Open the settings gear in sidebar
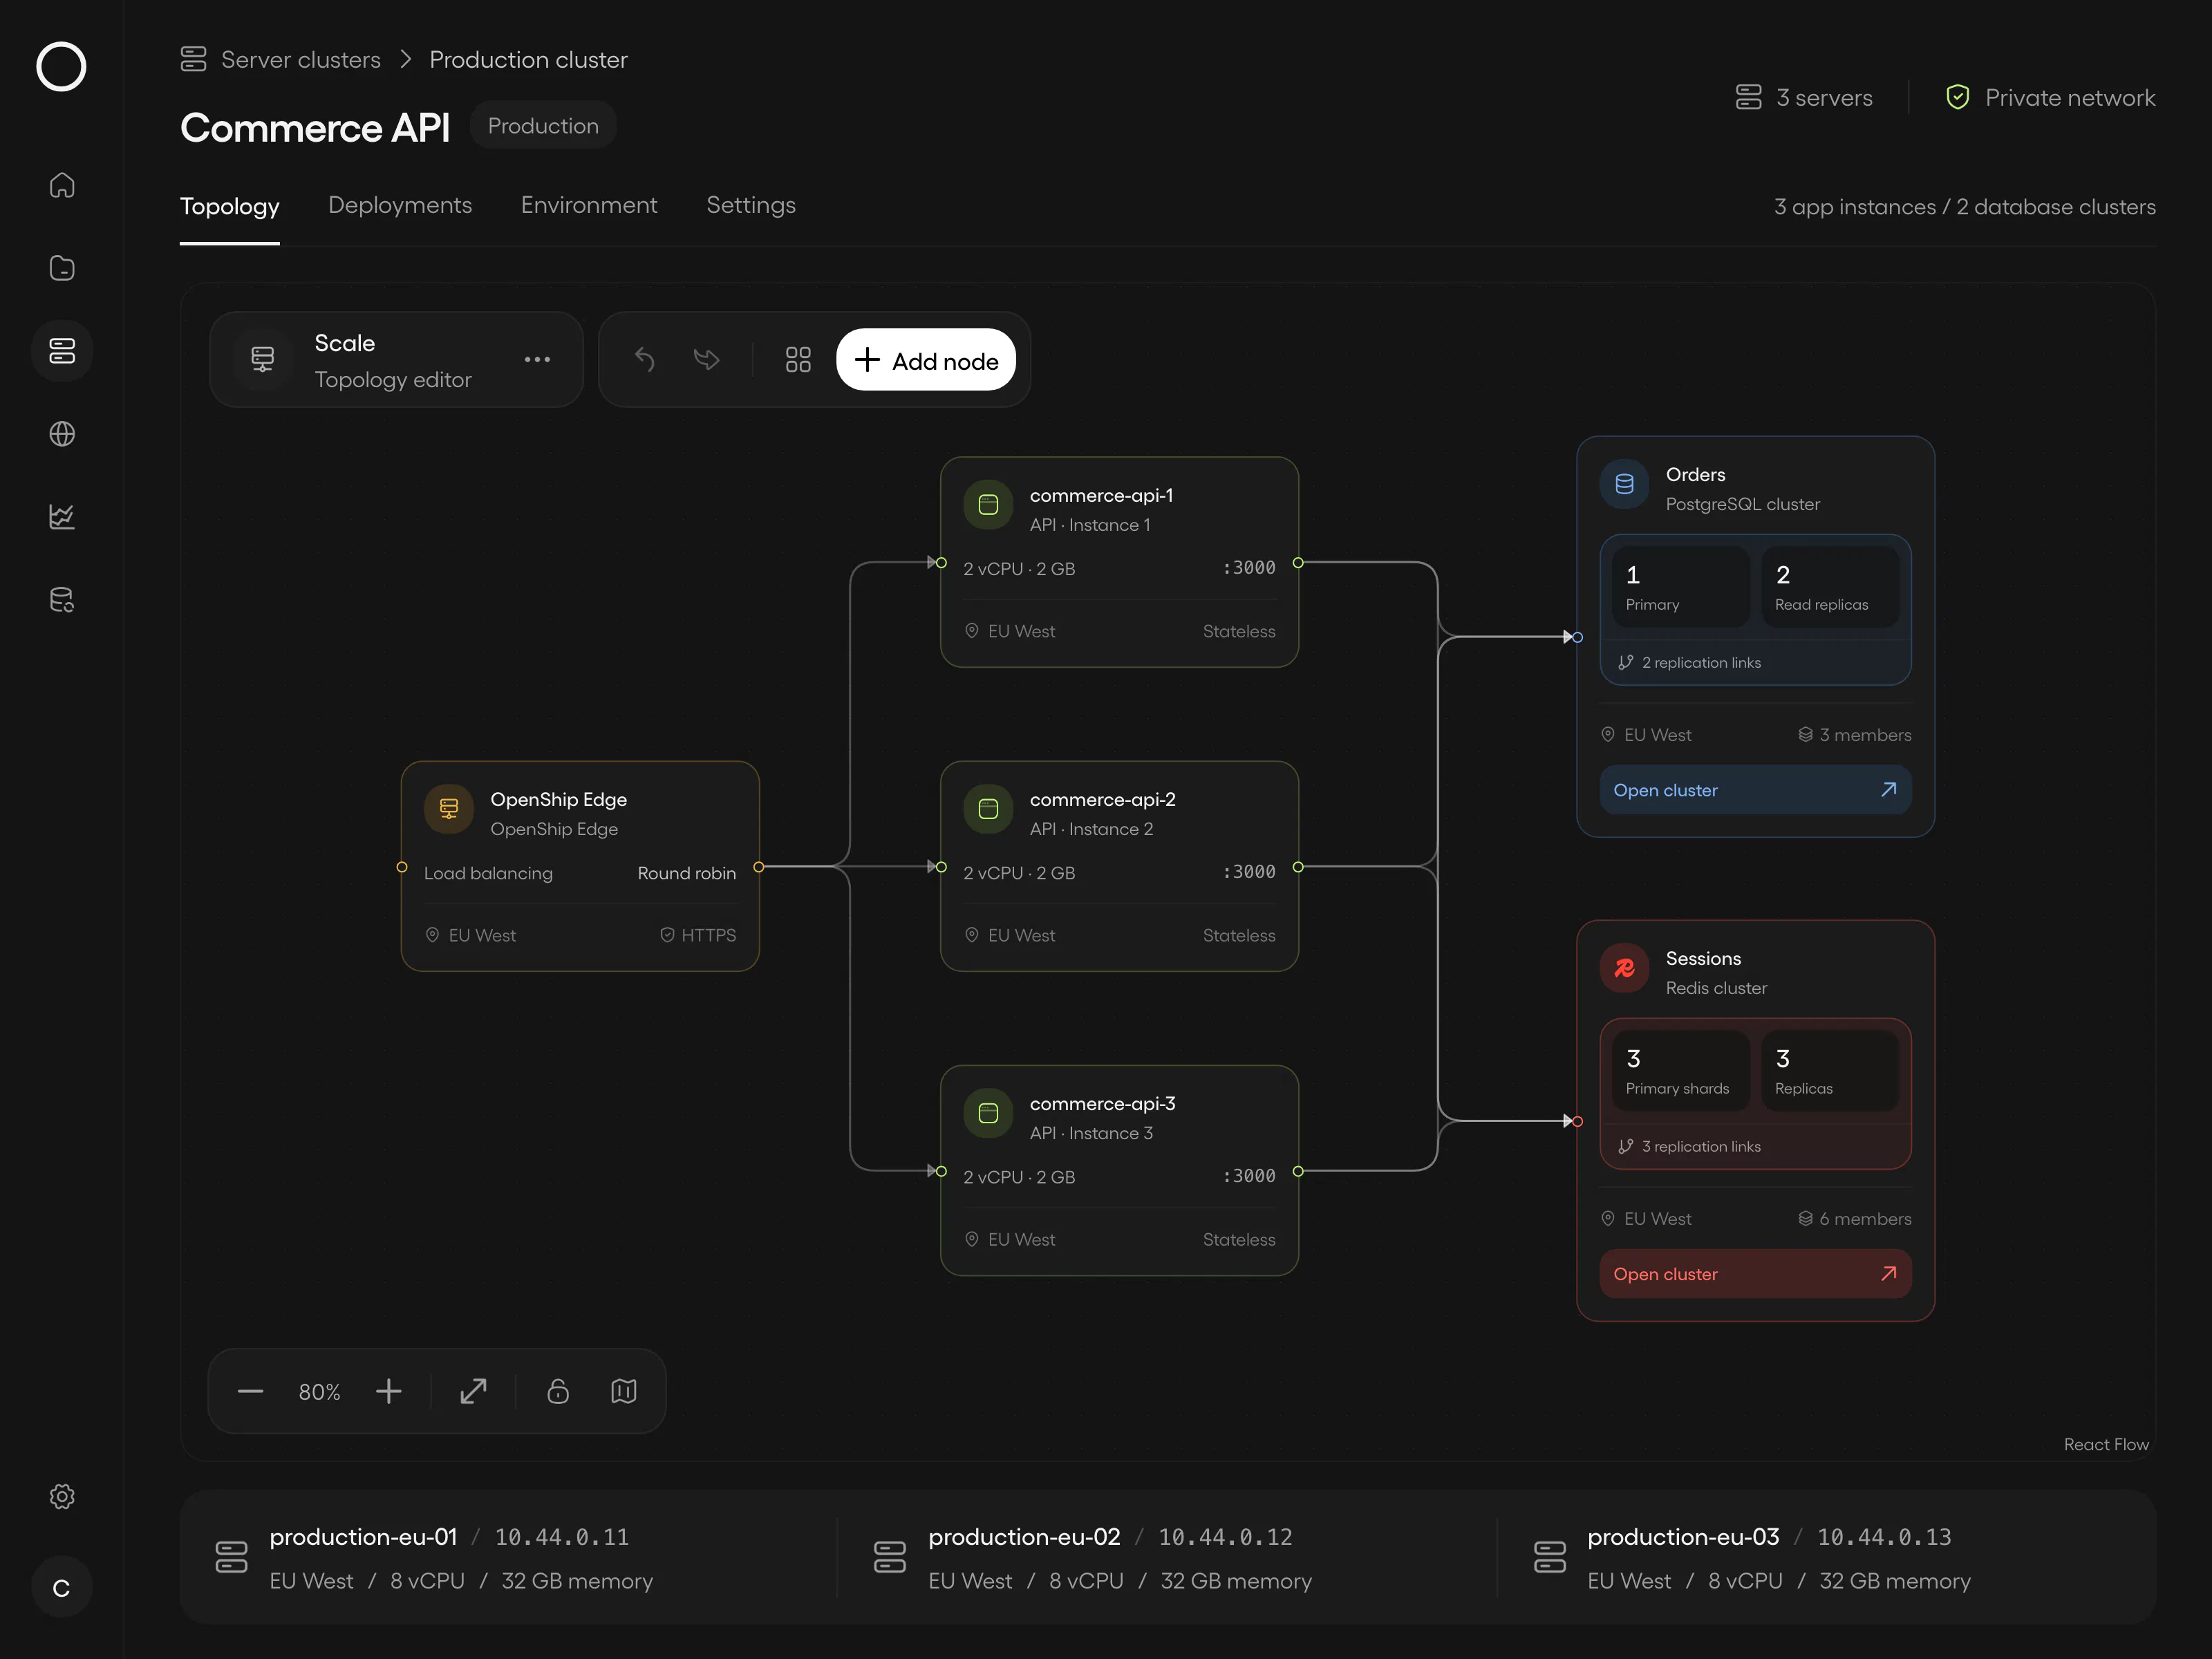2212x1659 pixels. click(62, 1496)
